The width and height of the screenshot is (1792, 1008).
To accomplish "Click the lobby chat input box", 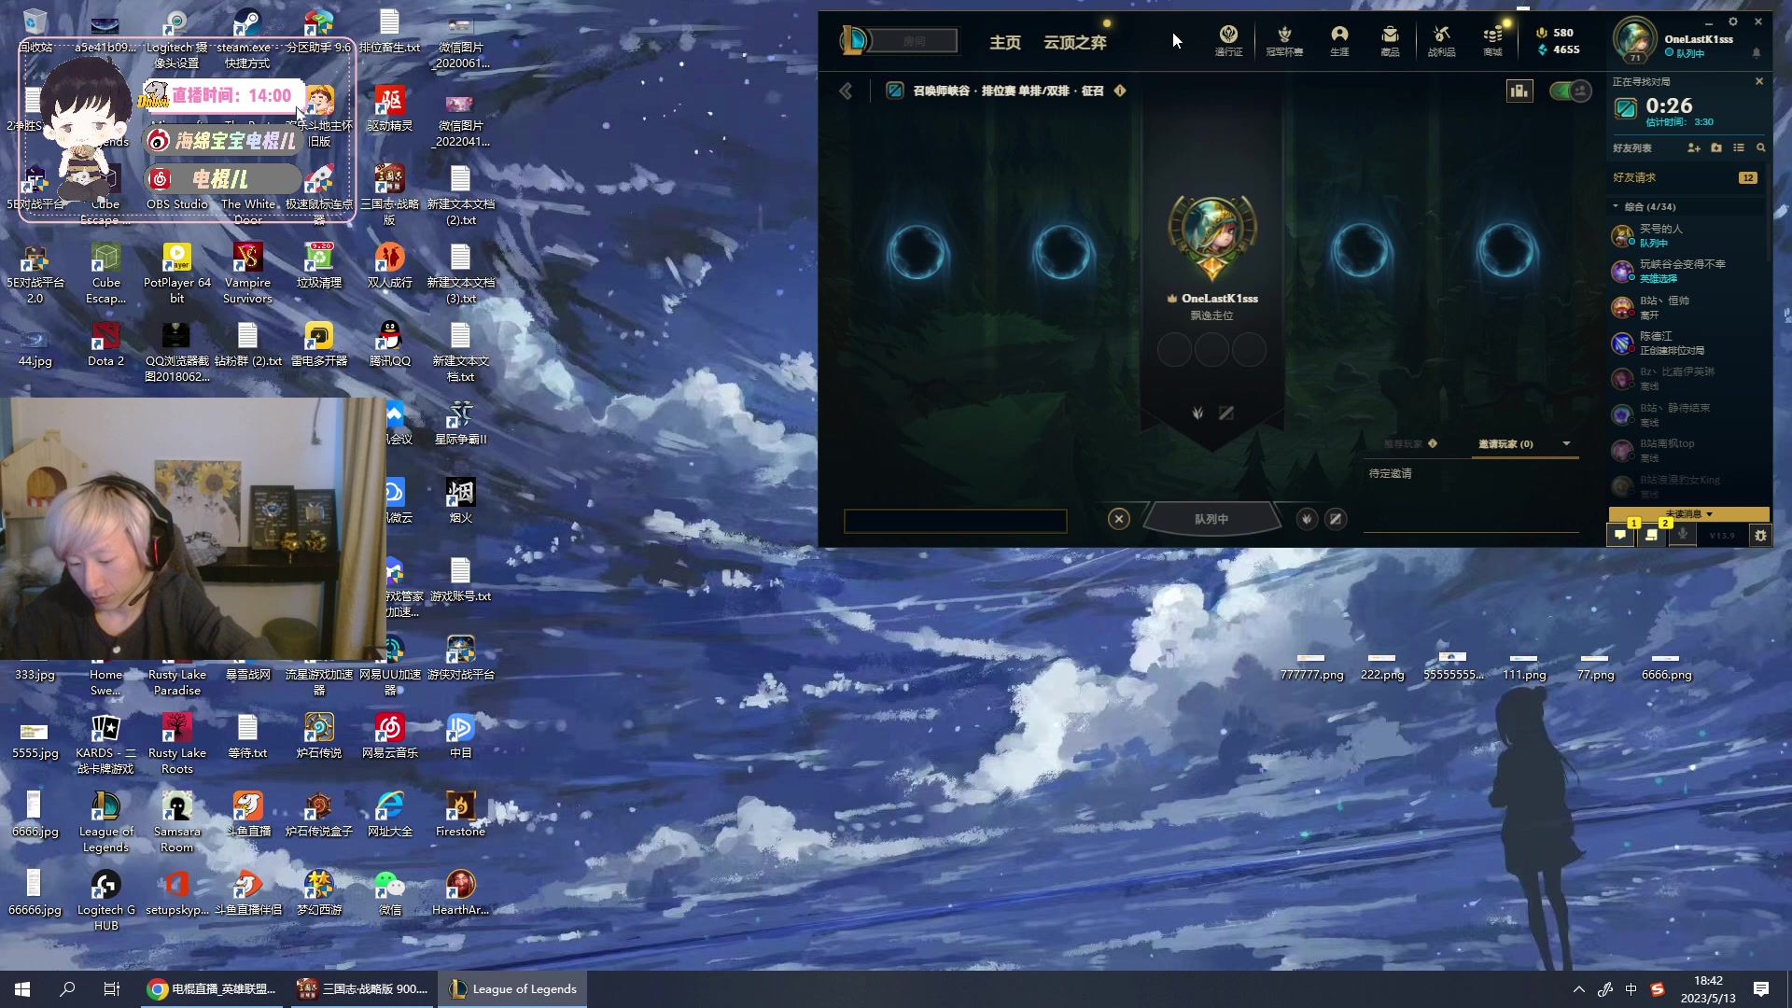I will pos(955,521).
